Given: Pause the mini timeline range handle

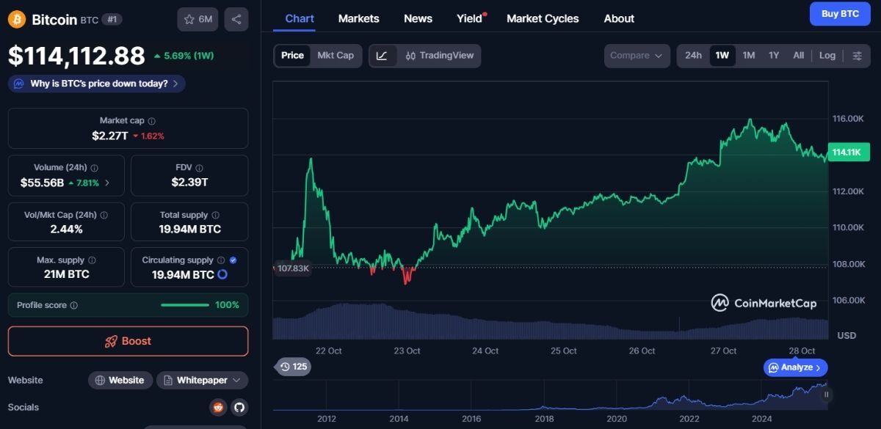Looking at the screenshot, I should [x=826, y=395].
